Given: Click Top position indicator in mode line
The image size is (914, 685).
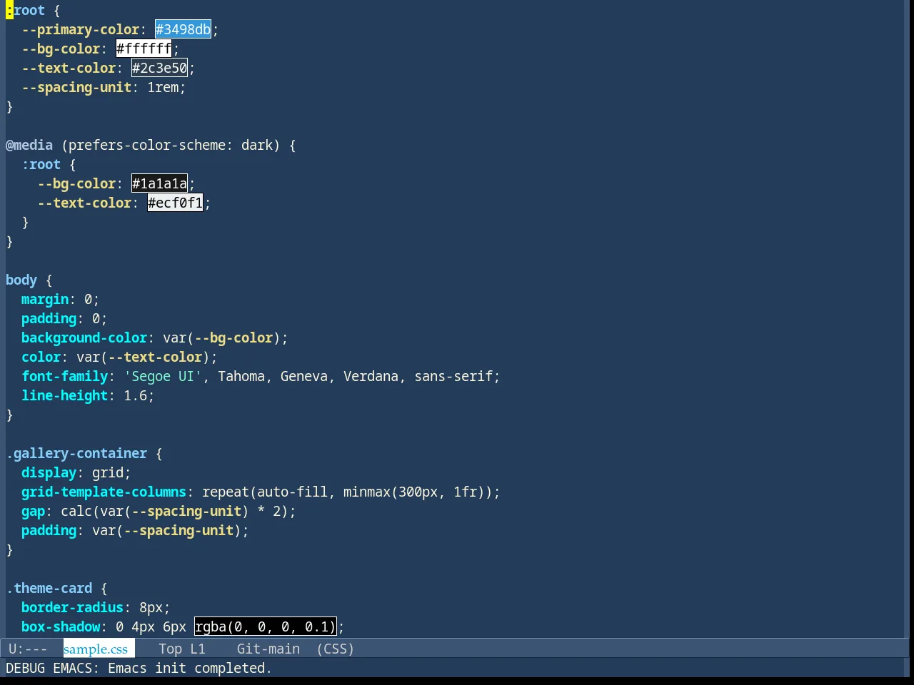Looking at the screenshot, I should pyautogui.click(x=170, y=649).
